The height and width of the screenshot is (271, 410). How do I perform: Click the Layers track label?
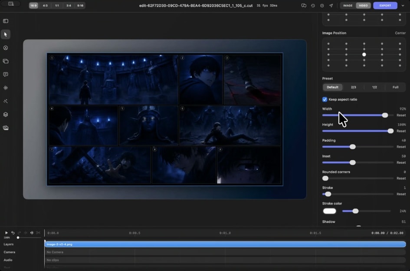click(x=8, y=245)
